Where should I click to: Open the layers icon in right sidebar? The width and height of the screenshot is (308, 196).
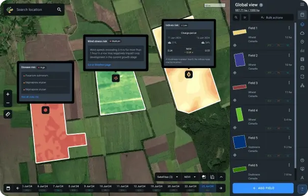(x=302, y=24)
